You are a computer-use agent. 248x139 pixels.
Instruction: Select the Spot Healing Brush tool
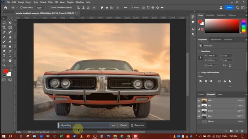pyautogui.click(x=10, y=32)
